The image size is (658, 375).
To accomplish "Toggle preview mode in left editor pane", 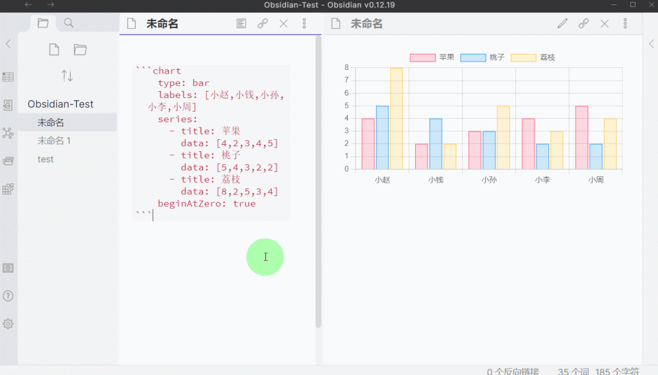I will (x=242, y=24).
